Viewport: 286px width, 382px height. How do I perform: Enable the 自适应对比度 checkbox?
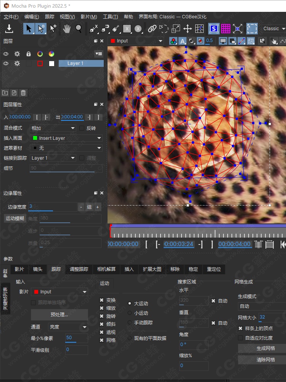coord(240,338)
